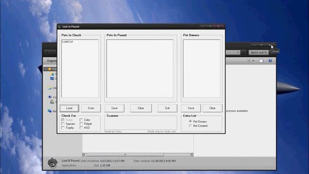The image size is (309, 174).
Task: Close the Lost in Pound window
Action: coord(219,26)
